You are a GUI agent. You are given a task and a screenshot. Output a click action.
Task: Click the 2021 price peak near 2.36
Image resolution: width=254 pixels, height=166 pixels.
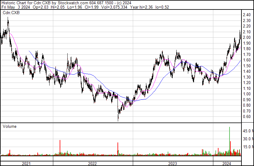(x=8, y=19)
